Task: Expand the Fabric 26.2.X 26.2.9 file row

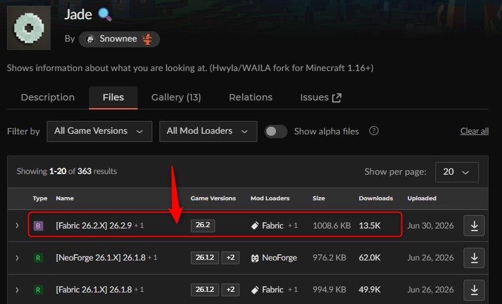Action: click(17, 225)
